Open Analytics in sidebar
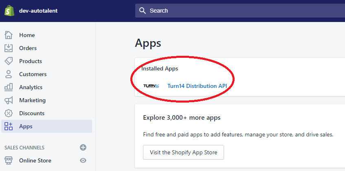This screenshot has width=345, height=171. pos(31,87)
